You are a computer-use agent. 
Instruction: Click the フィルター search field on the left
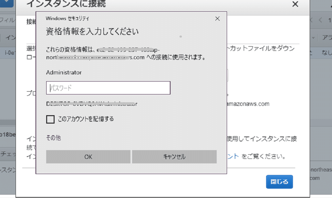pos(6,20)
